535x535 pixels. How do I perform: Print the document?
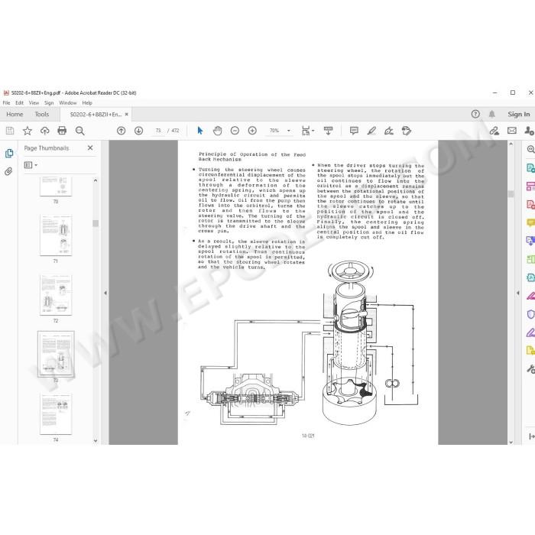62,131
